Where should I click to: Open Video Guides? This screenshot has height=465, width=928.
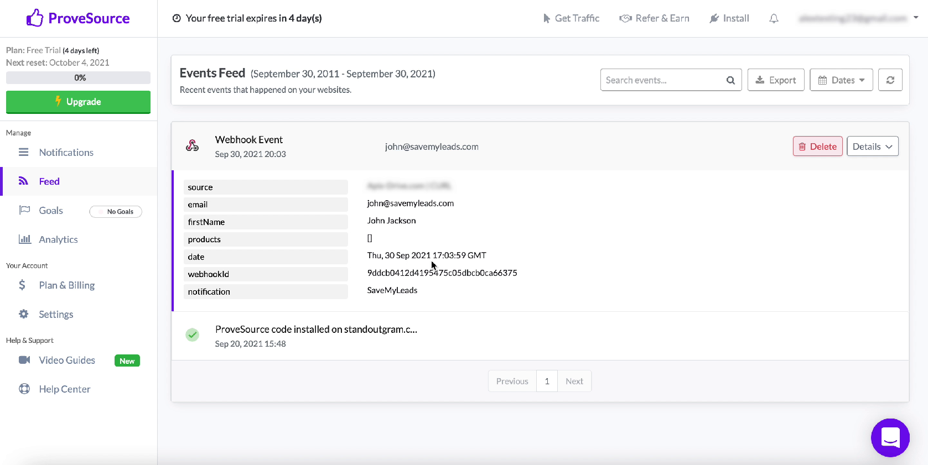67,360
